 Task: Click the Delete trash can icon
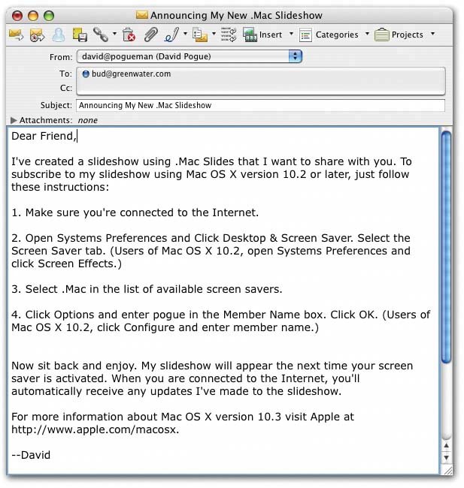point(129,35)
